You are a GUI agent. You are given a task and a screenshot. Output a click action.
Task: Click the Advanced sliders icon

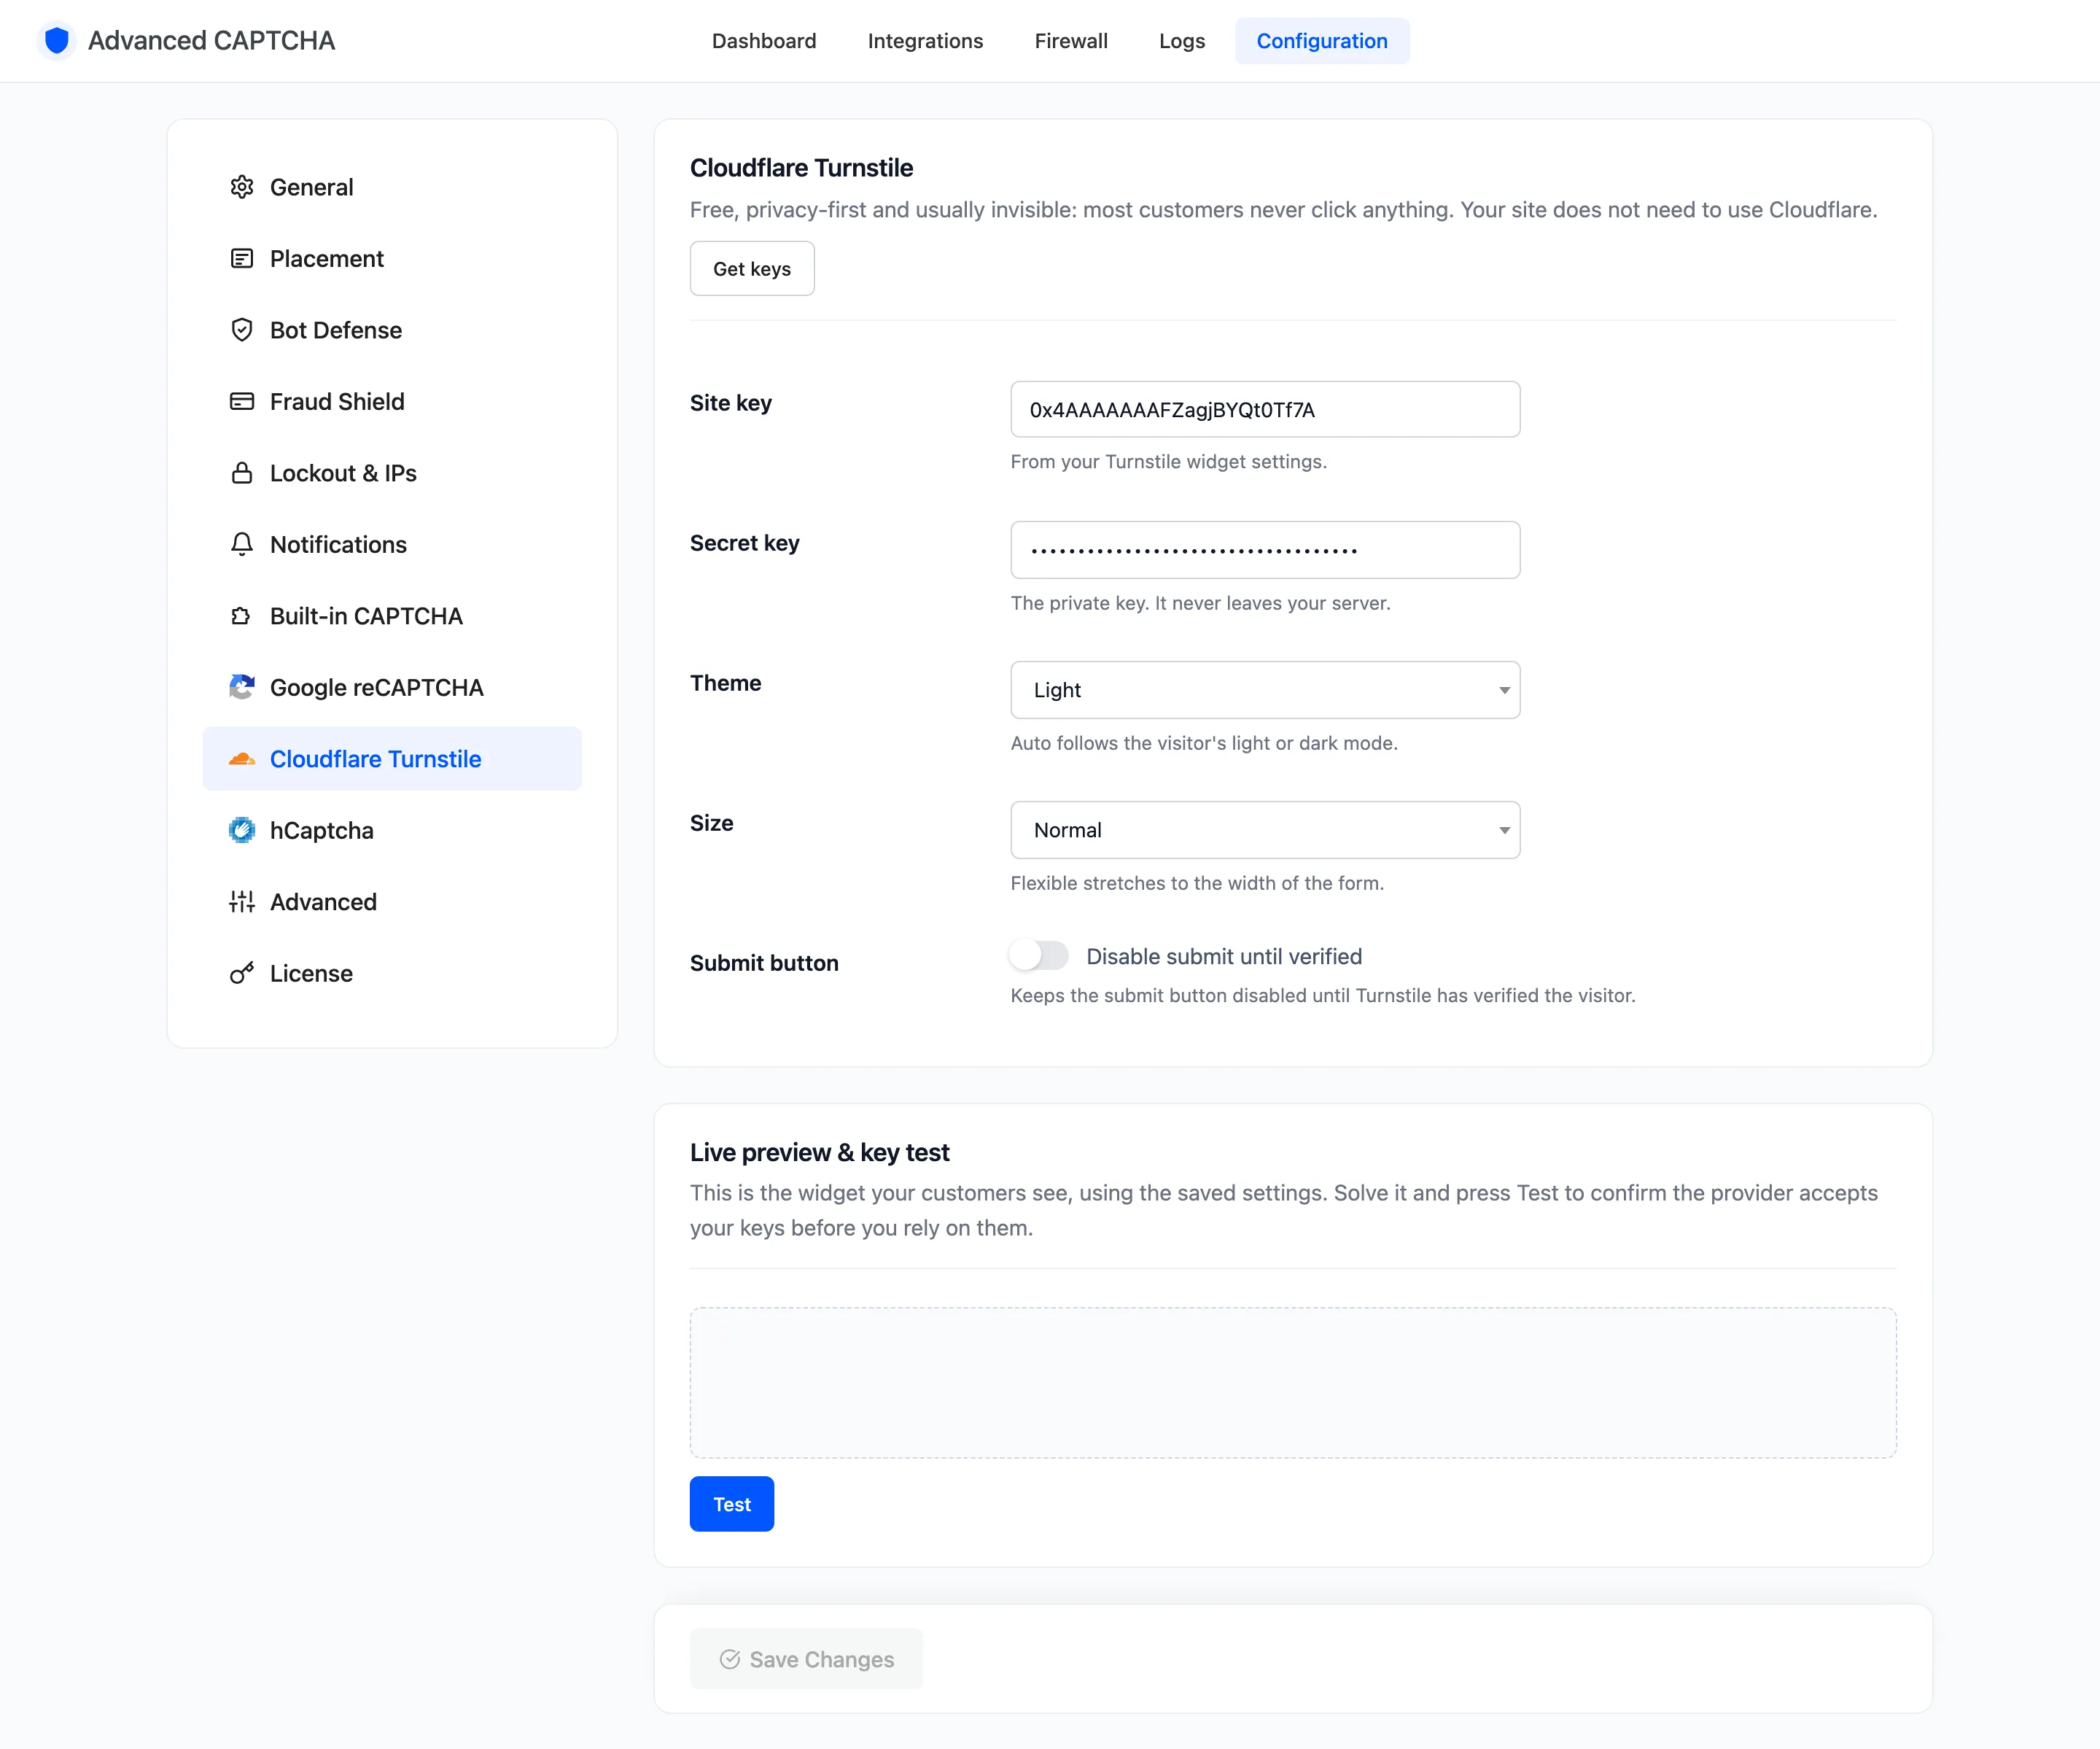click(242, 902)
